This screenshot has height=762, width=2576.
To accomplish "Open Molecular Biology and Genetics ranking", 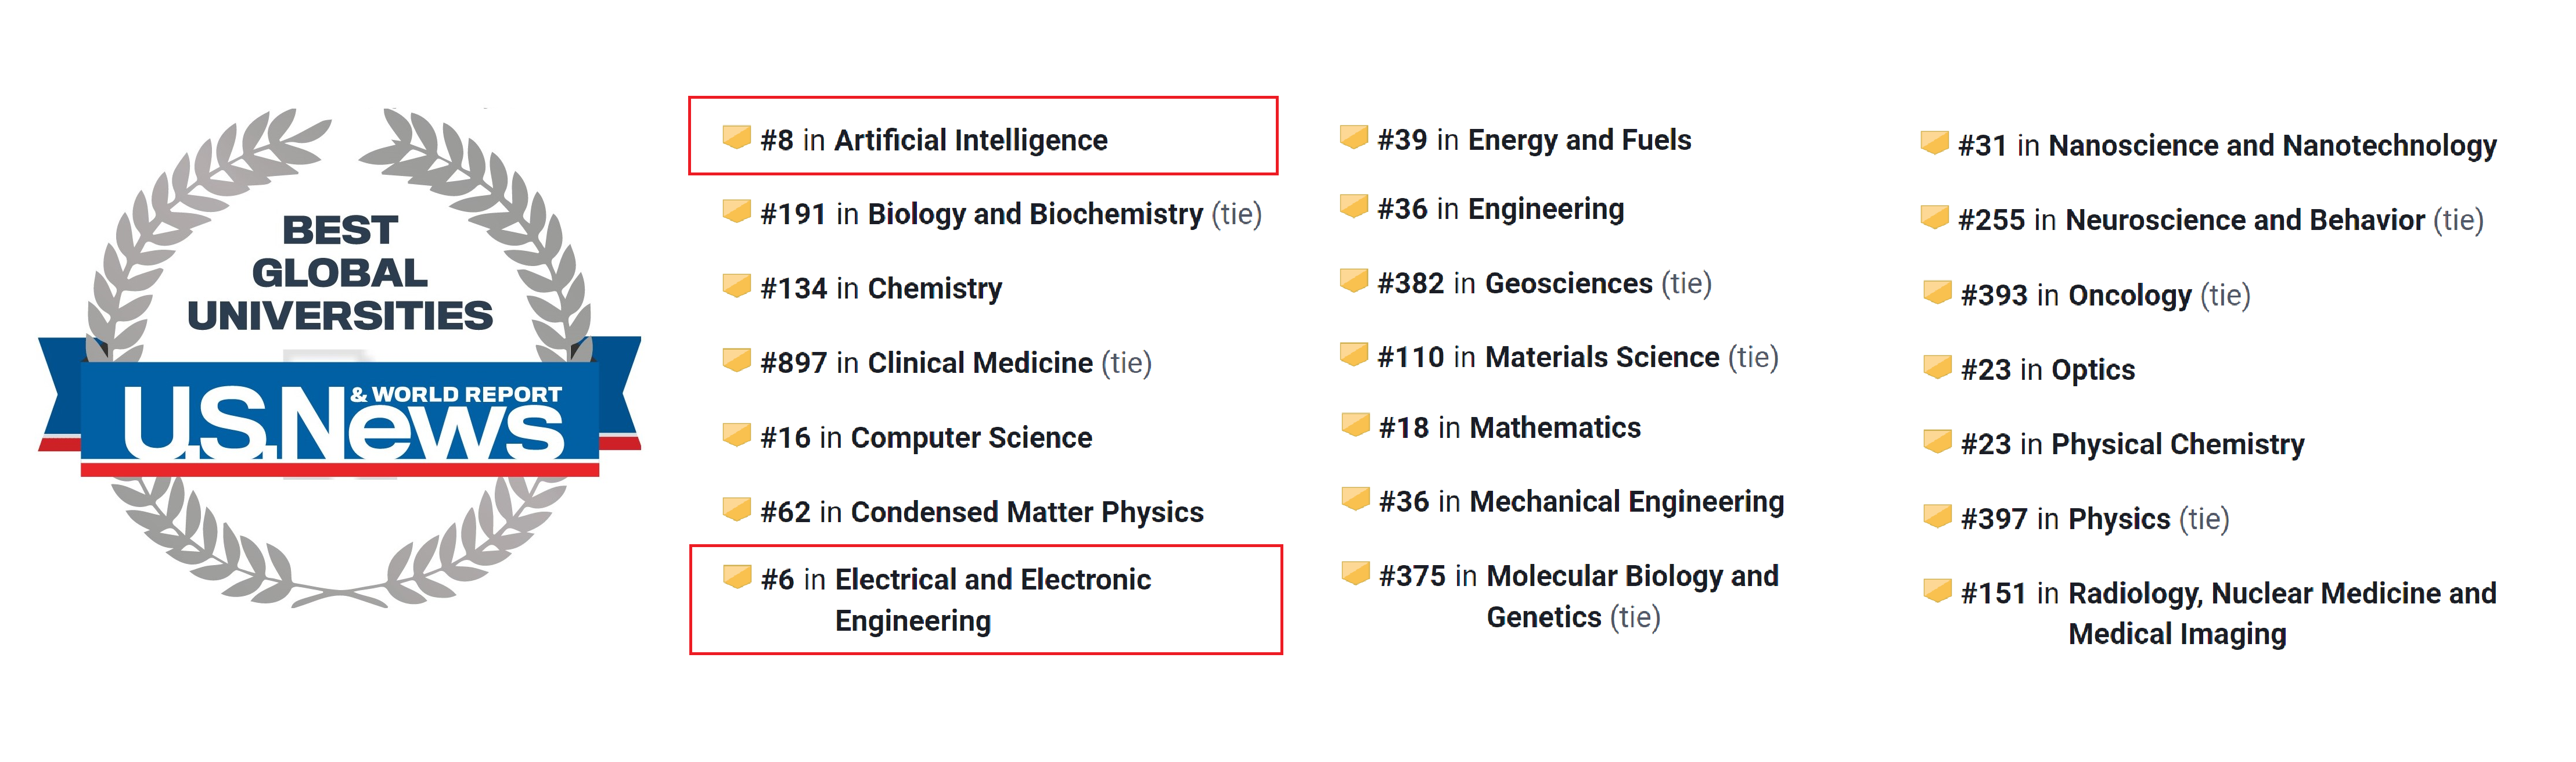I will [1579, 597].
